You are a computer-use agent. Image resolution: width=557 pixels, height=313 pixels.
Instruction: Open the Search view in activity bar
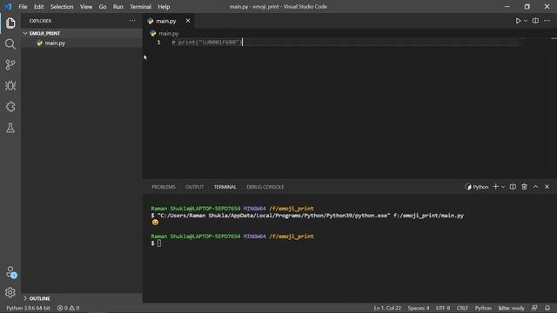point(10,44)
